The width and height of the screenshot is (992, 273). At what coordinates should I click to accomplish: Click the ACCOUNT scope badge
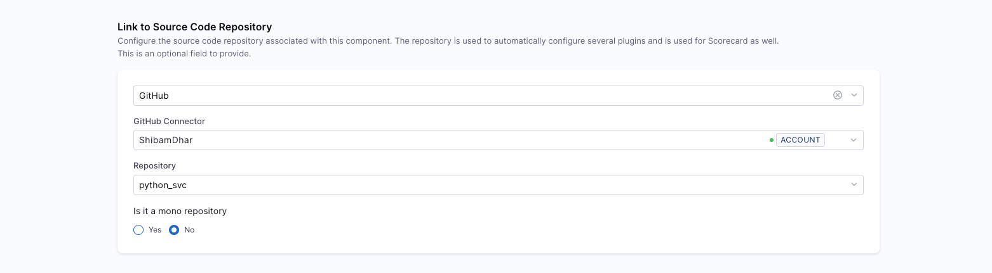[800, 140]
